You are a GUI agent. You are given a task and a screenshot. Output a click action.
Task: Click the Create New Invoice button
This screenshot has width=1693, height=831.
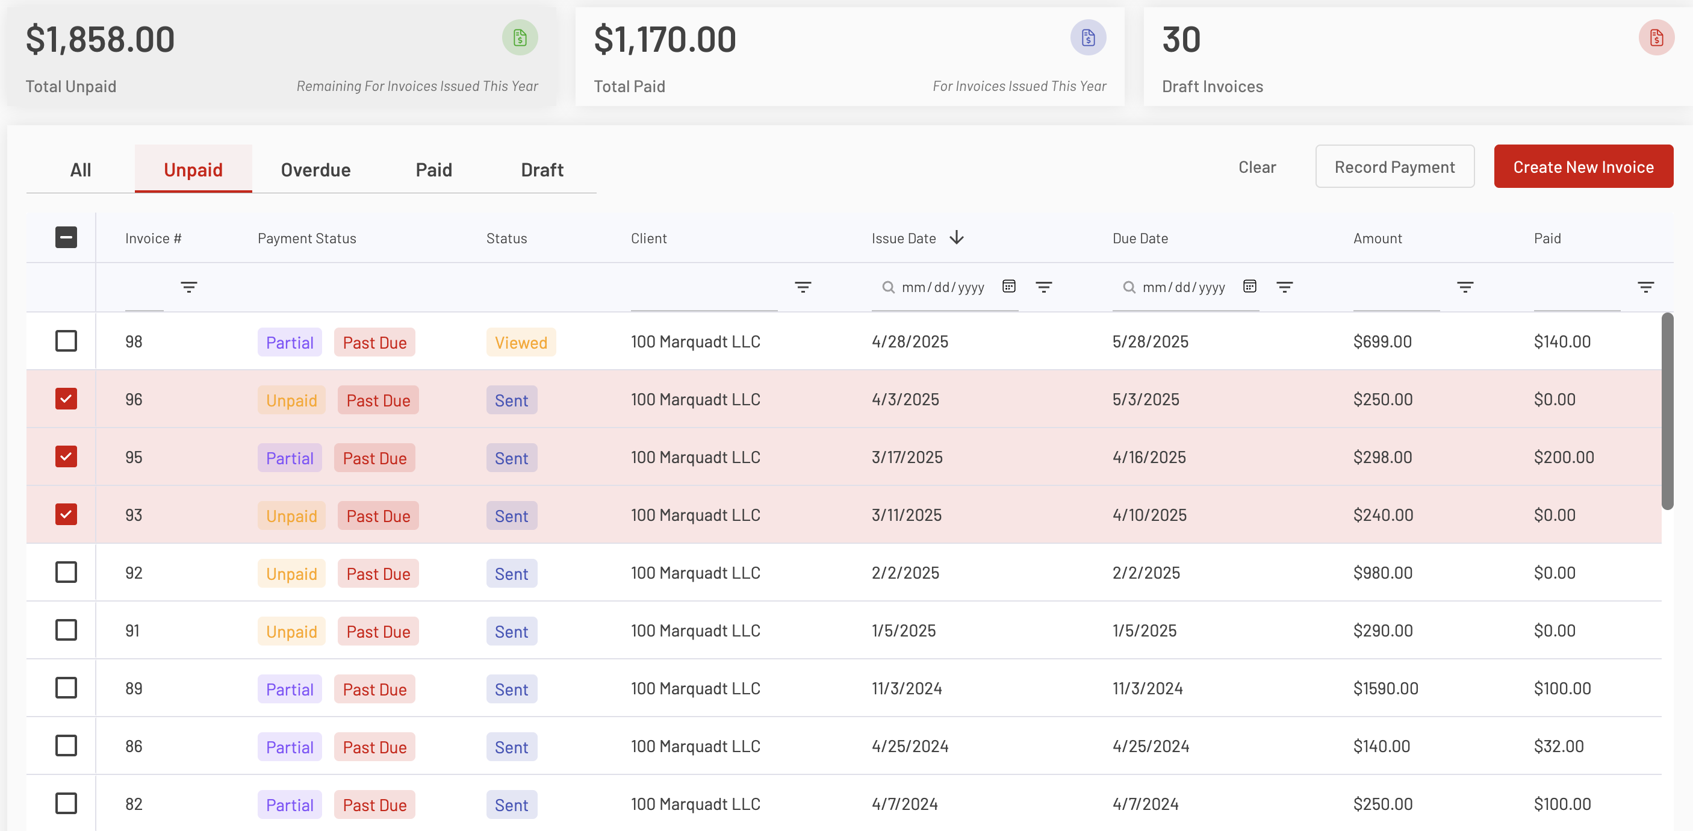pyautogui.click(x=1583, y=167)
